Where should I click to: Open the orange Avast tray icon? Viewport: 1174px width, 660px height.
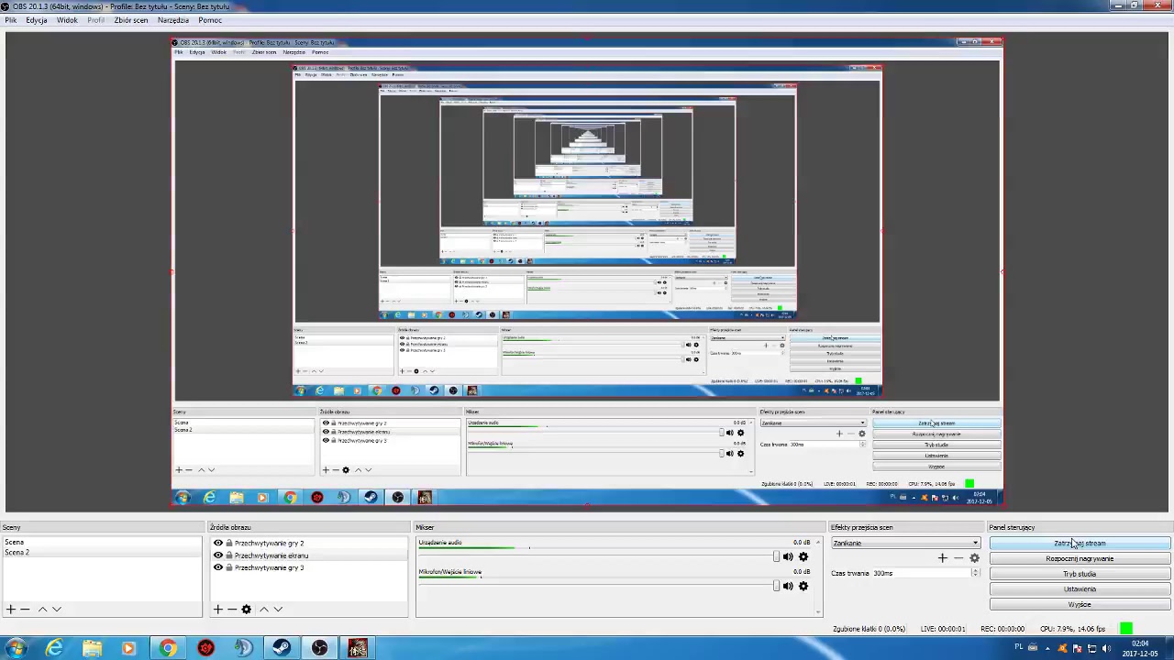point(1062,649)
